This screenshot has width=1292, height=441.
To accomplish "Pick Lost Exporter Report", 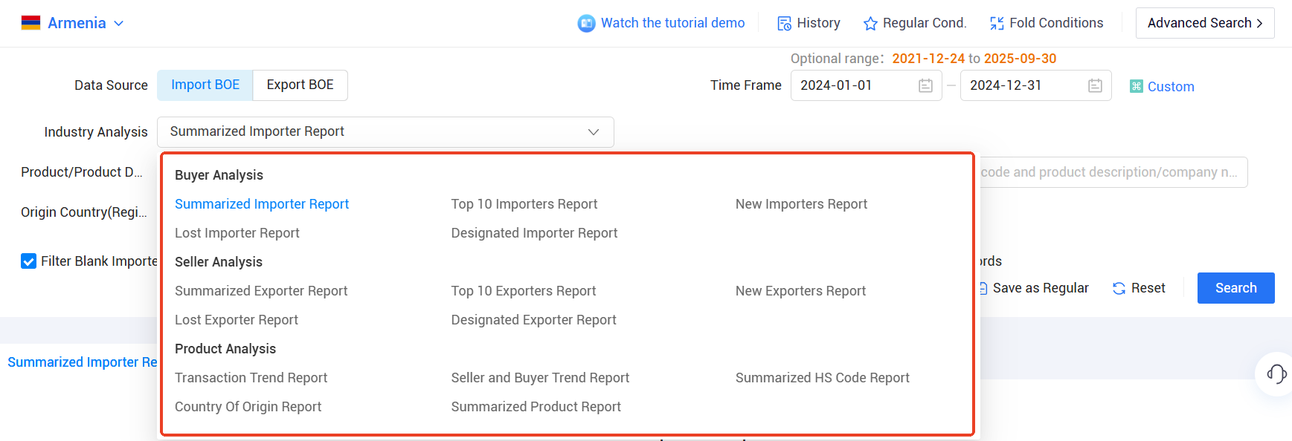I will tap(237, 320).
